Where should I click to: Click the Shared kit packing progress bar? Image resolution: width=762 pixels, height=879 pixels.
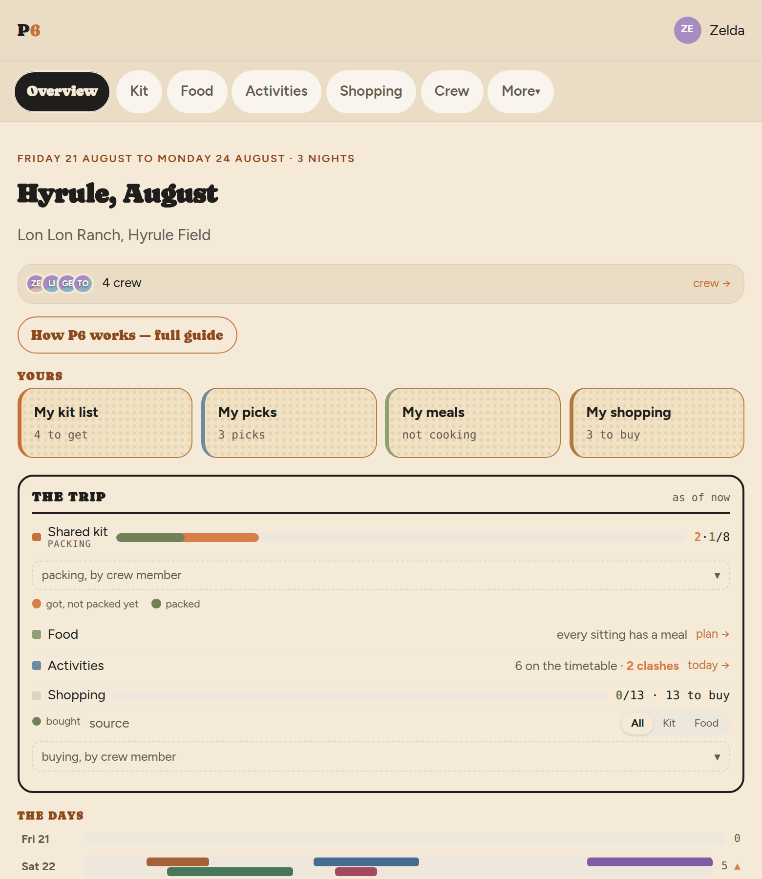coord(401,538)
